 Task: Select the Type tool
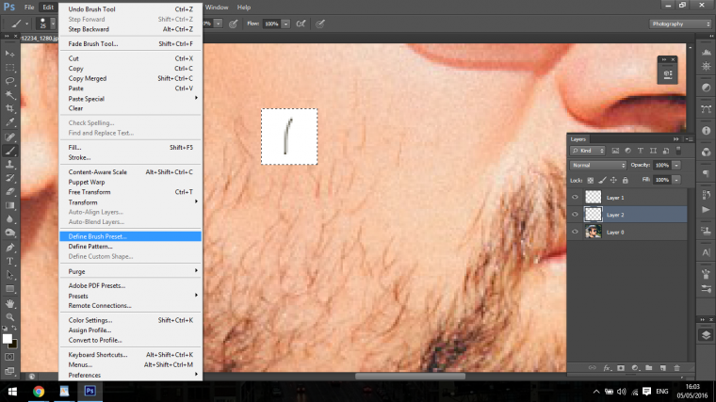[9, 261]
